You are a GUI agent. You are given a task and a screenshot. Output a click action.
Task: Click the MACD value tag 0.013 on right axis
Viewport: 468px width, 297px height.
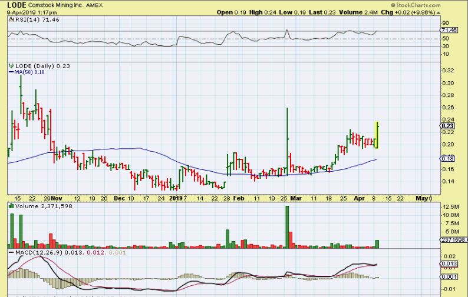pos(449,263)
